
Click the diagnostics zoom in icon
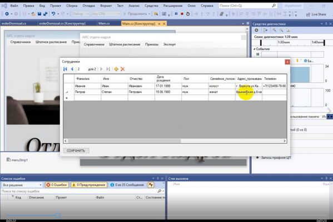275,31
